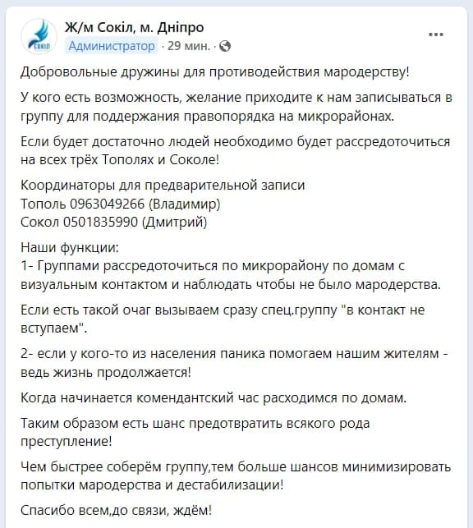Click paragraph starting Если есть такой очаг

pyautogui.click(x=223, y=319)
